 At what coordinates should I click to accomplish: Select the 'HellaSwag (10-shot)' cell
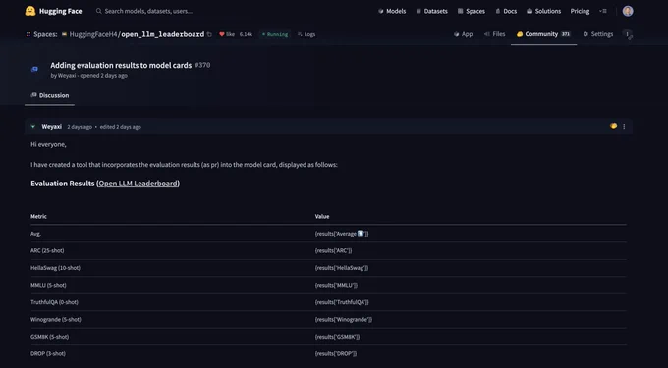pos(55,268)
